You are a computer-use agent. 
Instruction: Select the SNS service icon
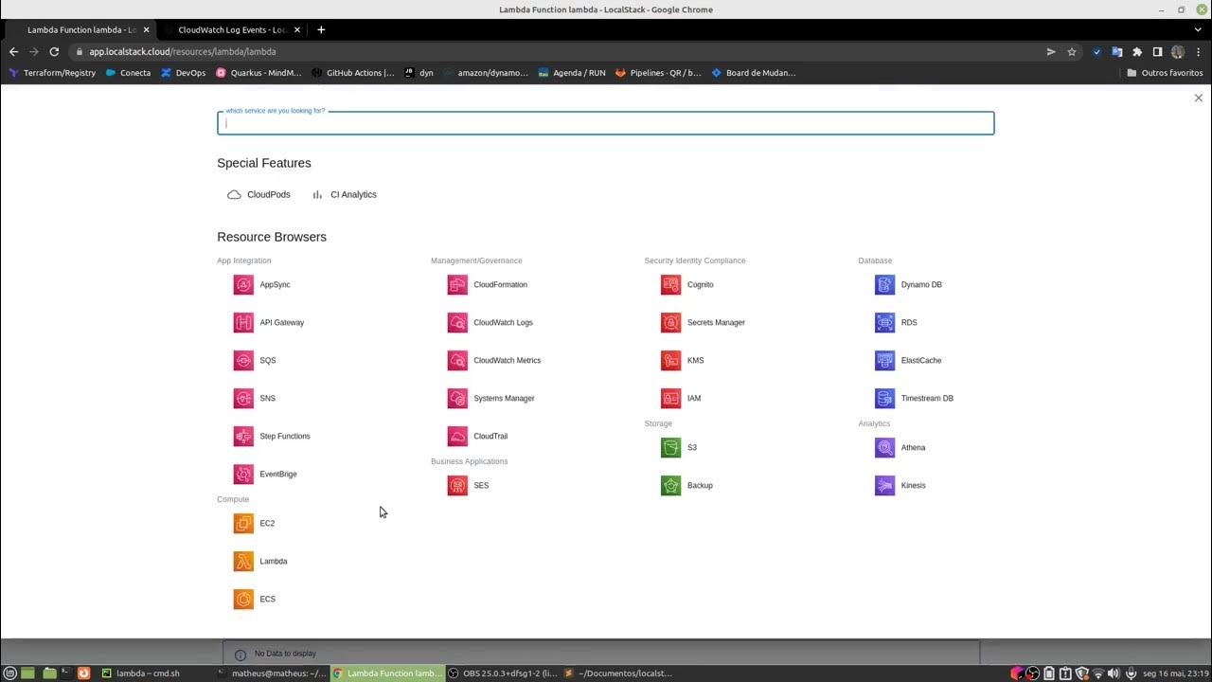(x=243, y=398)
